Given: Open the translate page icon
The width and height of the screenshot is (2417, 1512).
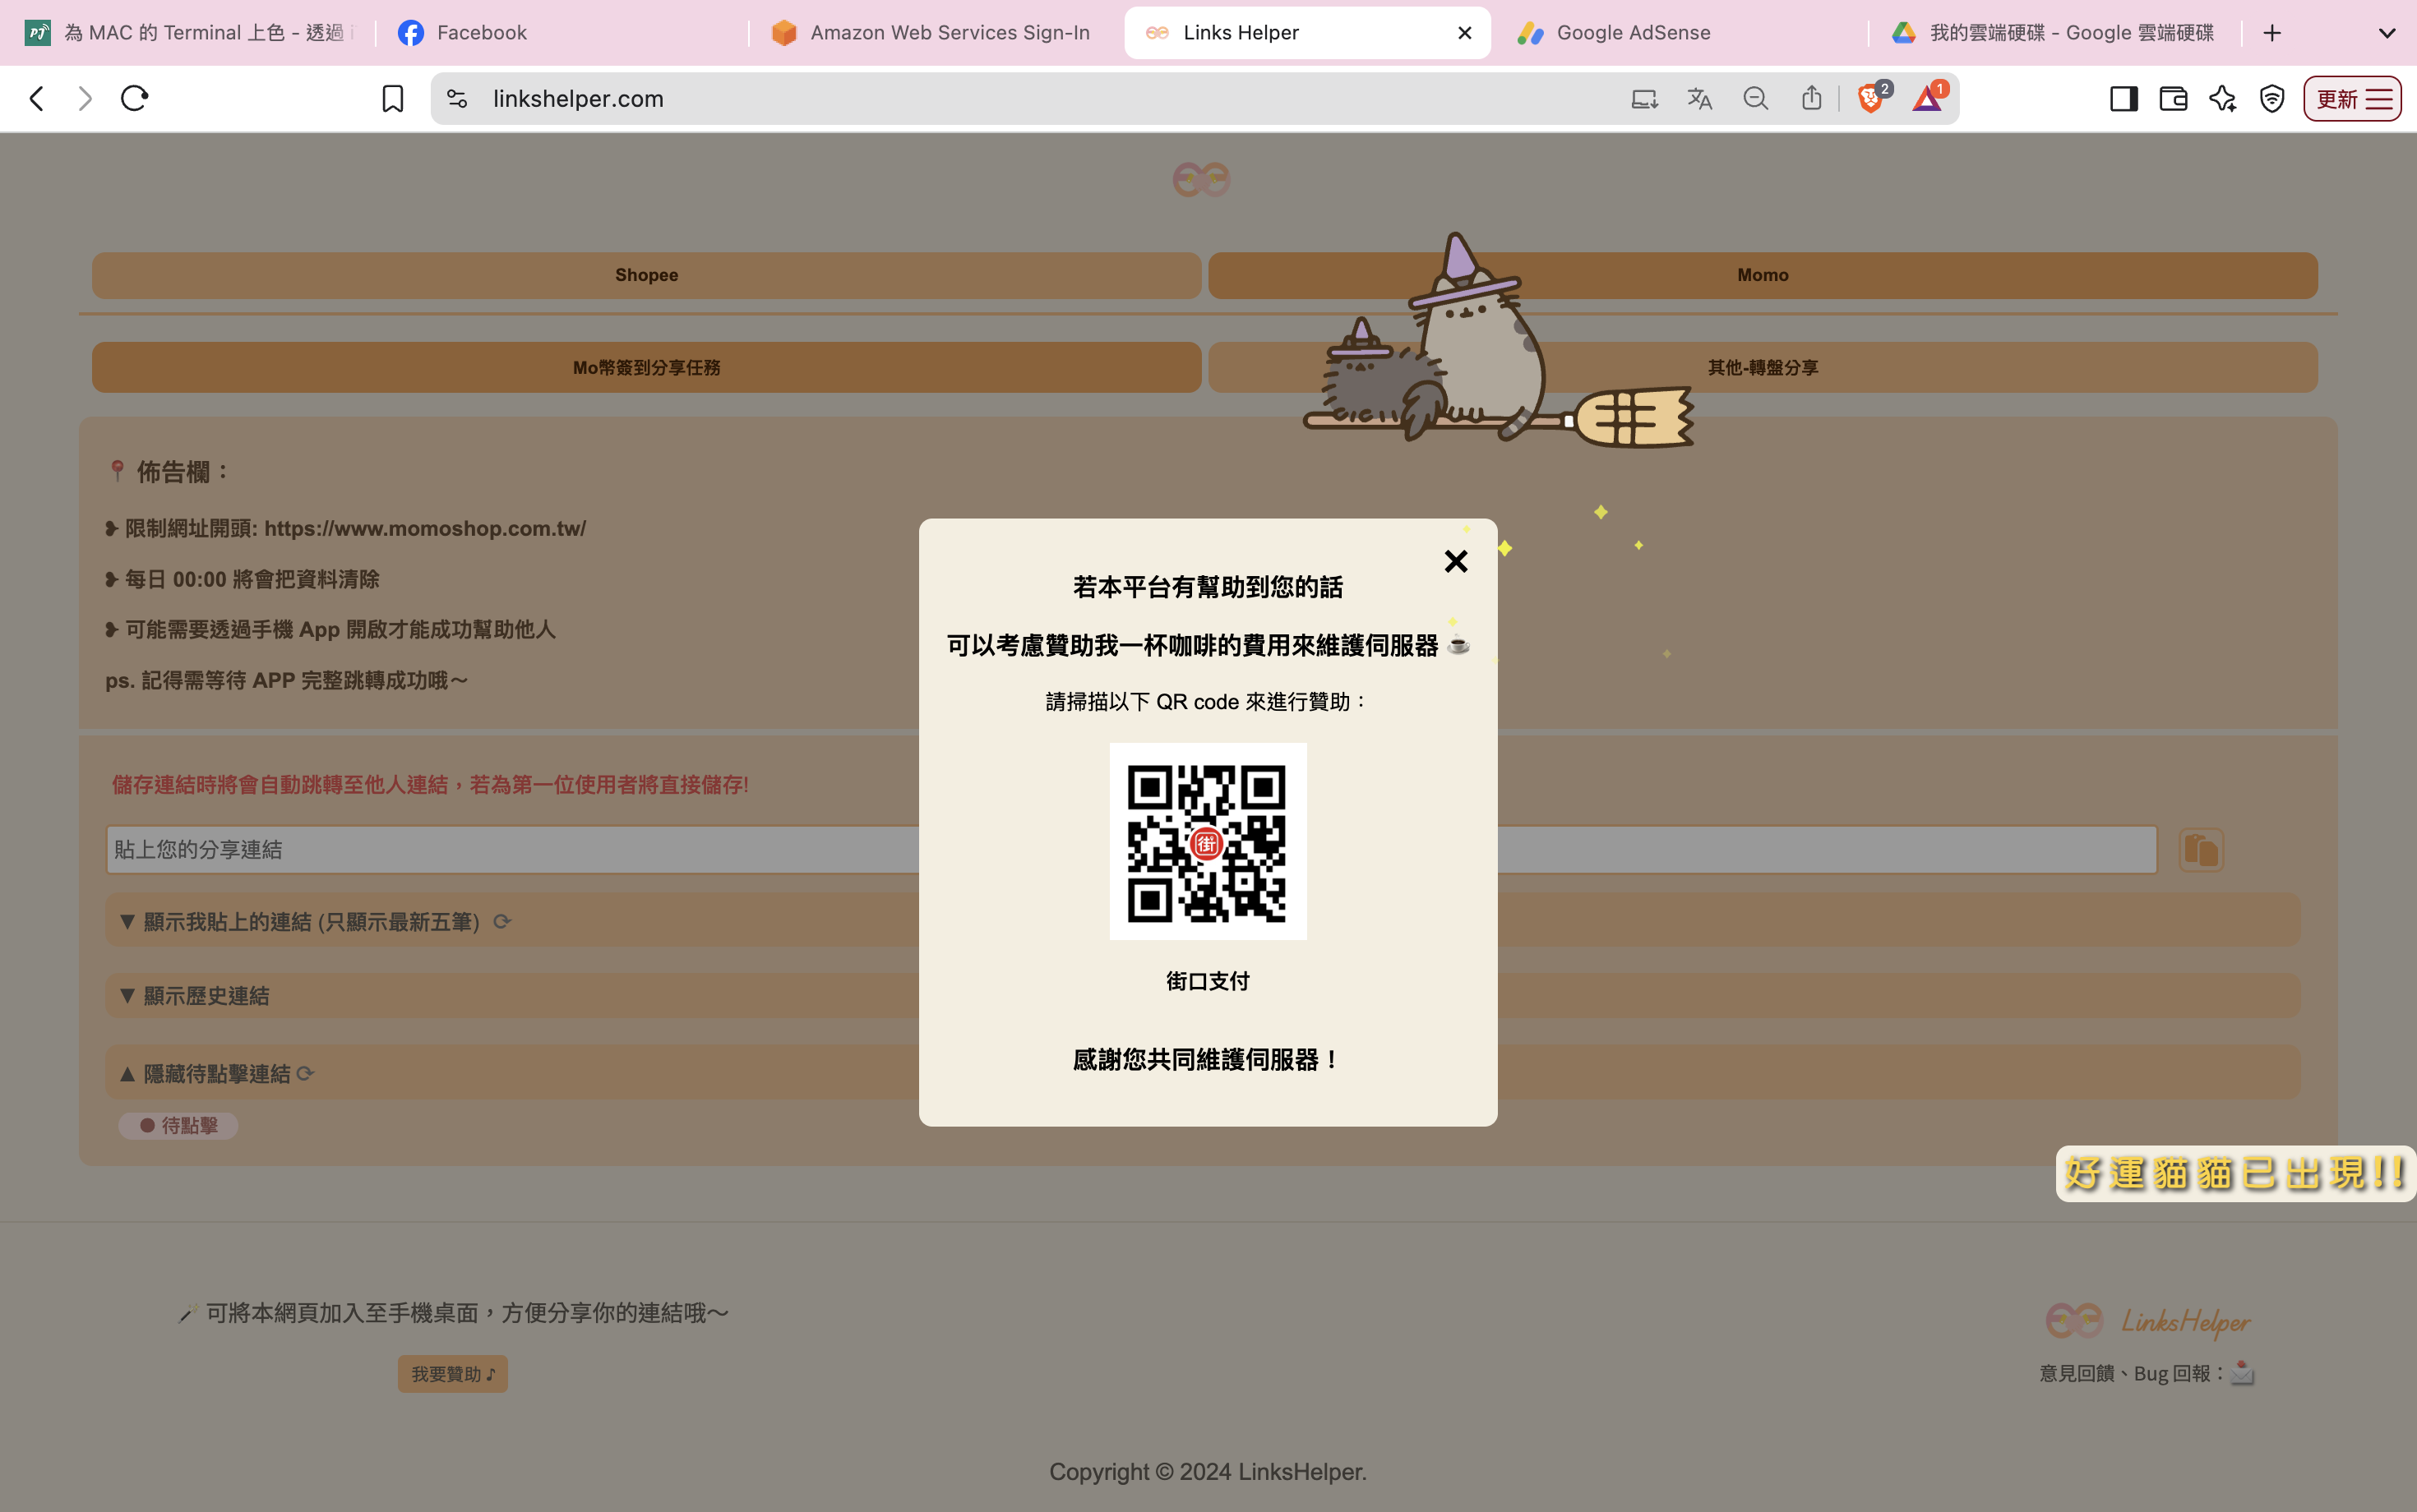Looking at the screenshot, I should pyautogui.click(x=1699, y=98).
